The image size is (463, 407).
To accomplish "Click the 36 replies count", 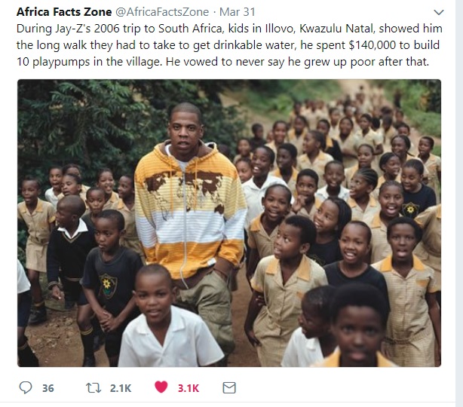I will click(48, 388).
